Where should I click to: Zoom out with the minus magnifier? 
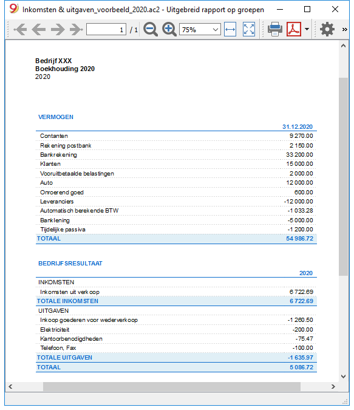pos(151,29)
